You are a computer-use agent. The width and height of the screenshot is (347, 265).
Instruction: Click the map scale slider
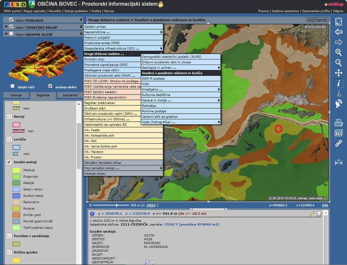(x=117, y=205)
